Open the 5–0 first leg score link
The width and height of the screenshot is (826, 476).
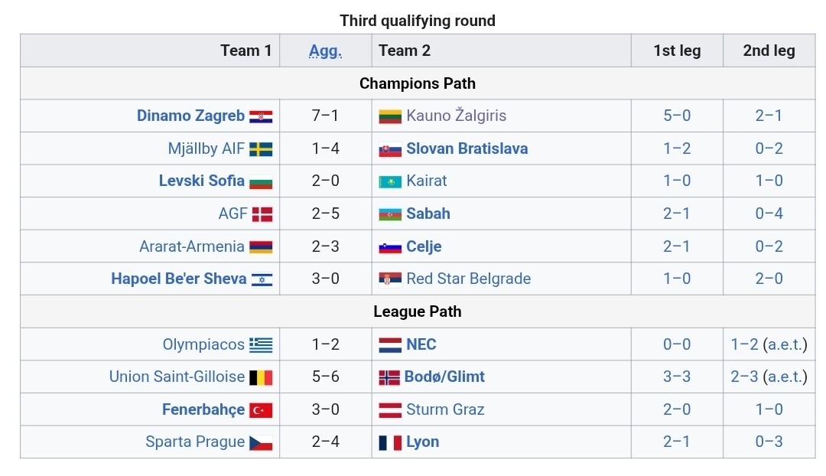[677, 116]
